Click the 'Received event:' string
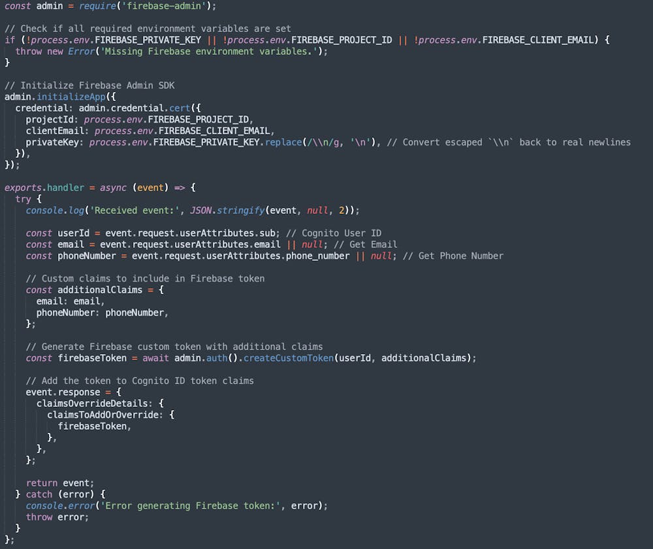 point(135,211)
